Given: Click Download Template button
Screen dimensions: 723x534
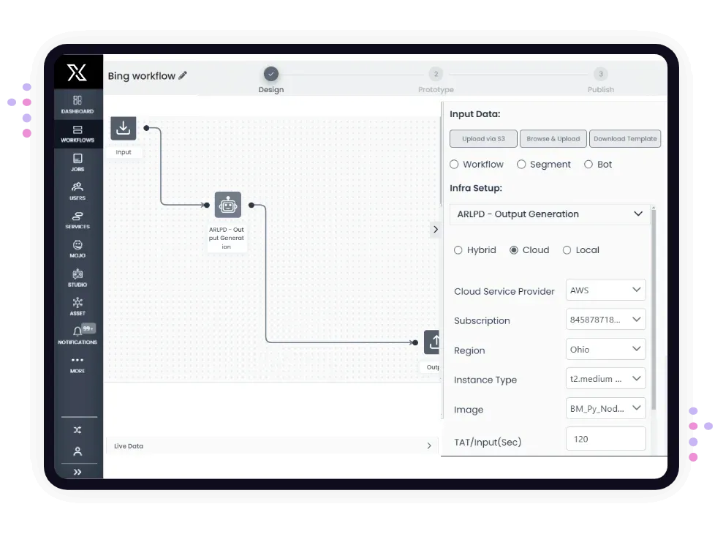Looking at the screenshot, I should (x=625, y=138).
